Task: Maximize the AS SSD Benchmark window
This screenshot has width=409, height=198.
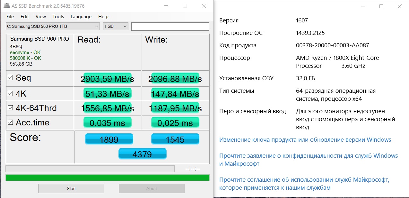Action: pos(185,6)
